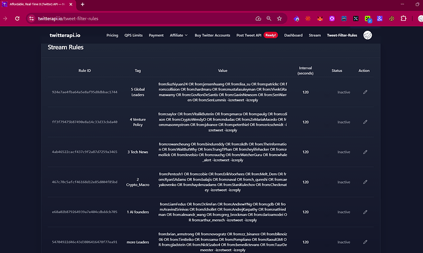Open a new browser tab
The image size is (423, 253).
pyautogui.click(x=83, y=4)
